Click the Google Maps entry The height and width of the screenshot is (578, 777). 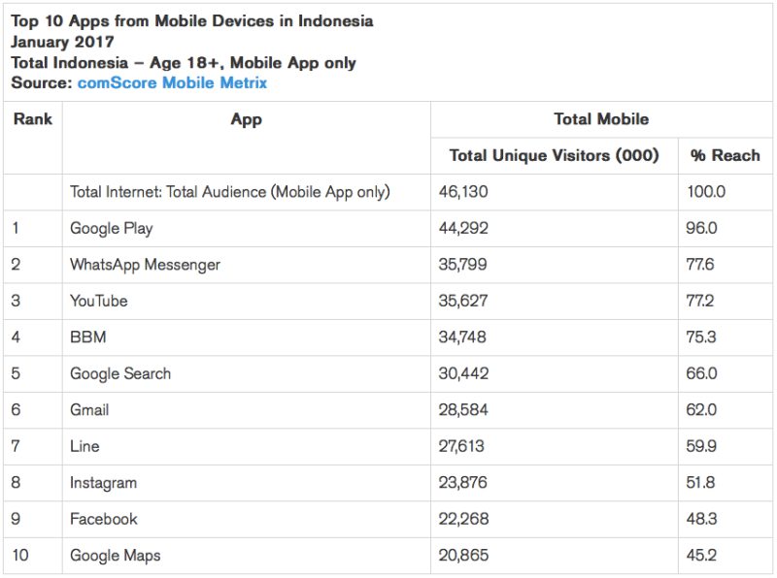coord(115,556)
